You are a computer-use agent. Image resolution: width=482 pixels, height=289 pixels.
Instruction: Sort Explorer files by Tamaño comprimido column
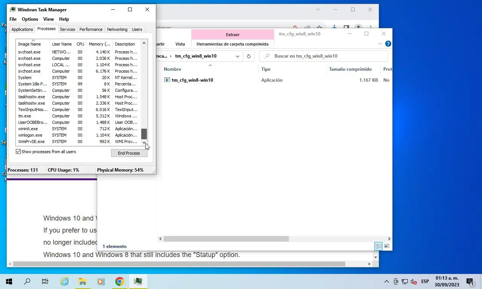(353, 69)
